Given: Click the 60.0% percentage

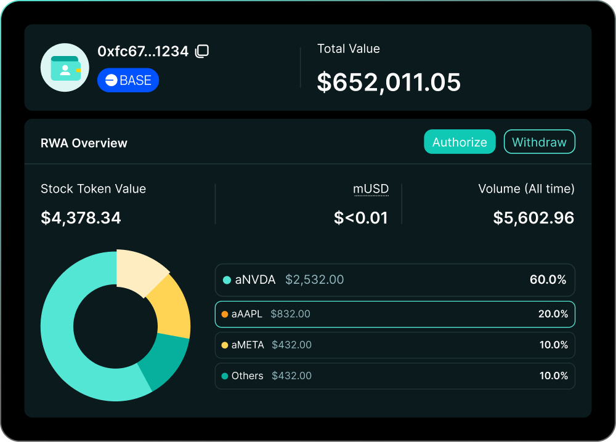Looking at the screenshot, I should (x=548, y=279).
